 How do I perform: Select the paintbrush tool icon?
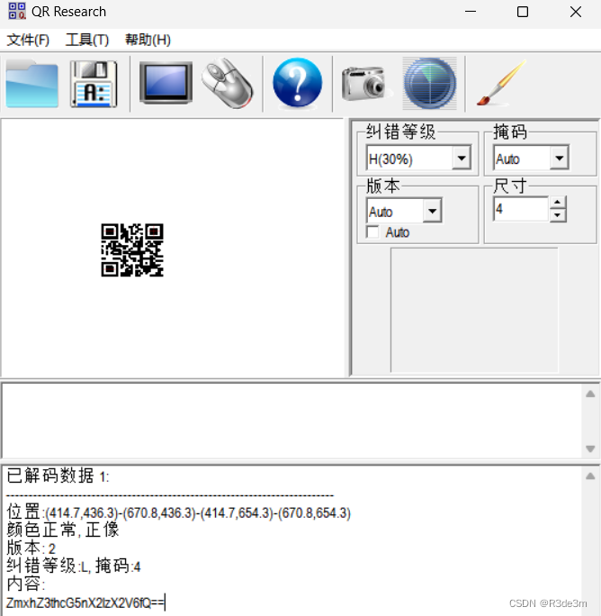pos(501,83)
